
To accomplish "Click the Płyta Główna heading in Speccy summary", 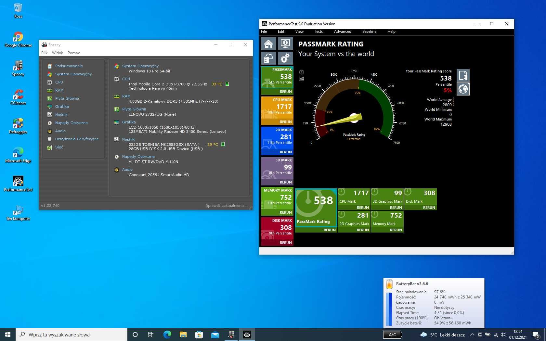I will 134,109.
